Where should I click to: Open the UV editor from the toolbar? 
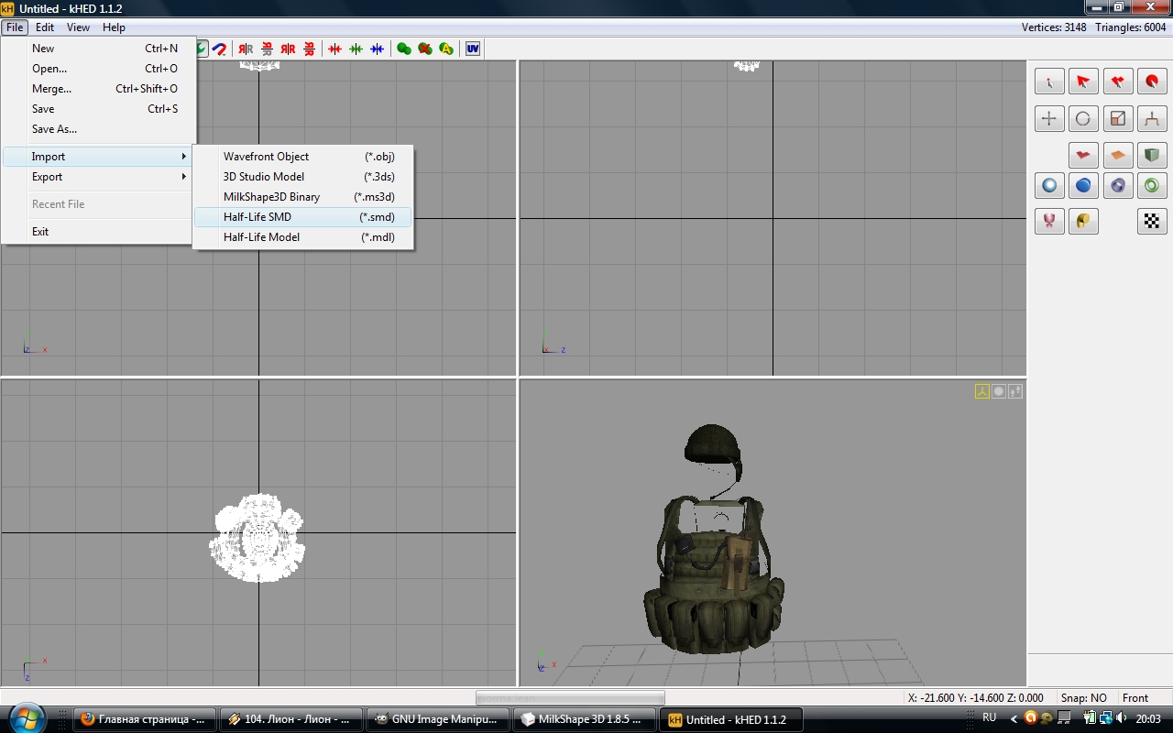click(473, 49)
